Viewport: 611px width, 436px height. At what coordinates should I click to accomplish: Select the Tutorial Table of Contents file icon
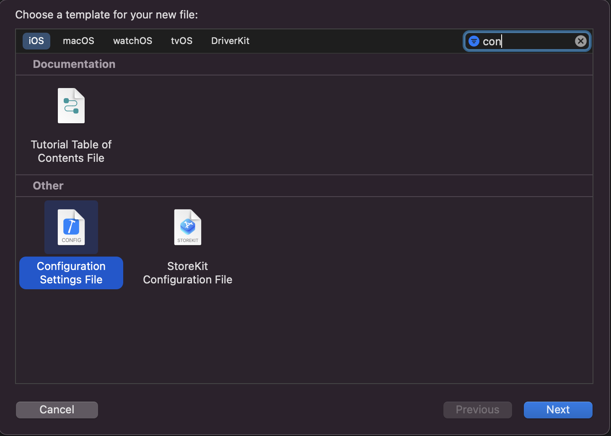click(x=71, y=106)
